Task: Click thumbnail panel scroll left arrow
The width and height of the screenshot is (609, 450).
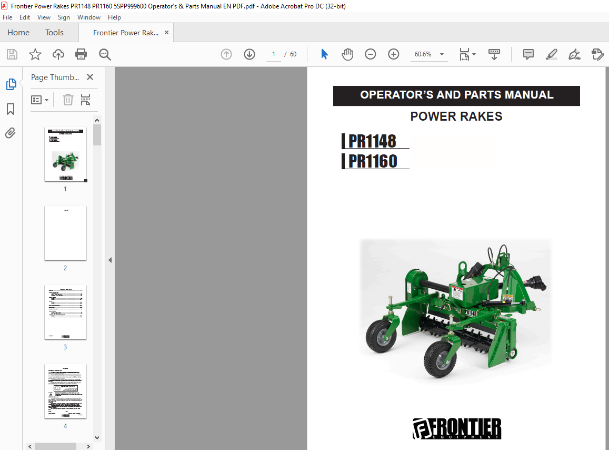Action: pyautogui.click(x=30, y=446)
